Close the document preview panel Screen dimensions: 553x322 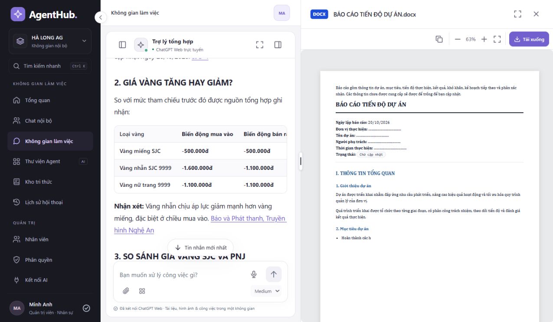536,14
